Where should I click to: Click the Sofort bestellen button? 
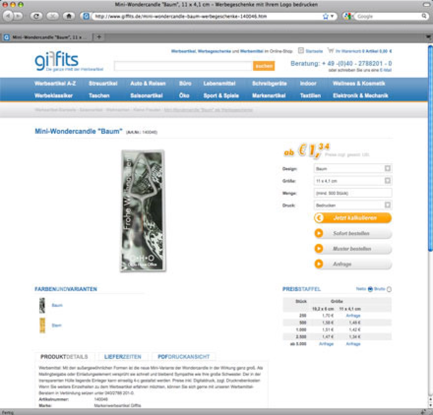[x=352, y=233]
